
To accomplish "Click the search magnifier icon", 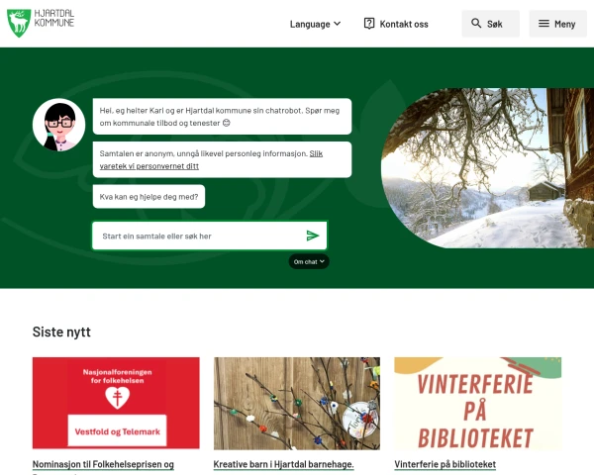I will coord(476,24).
